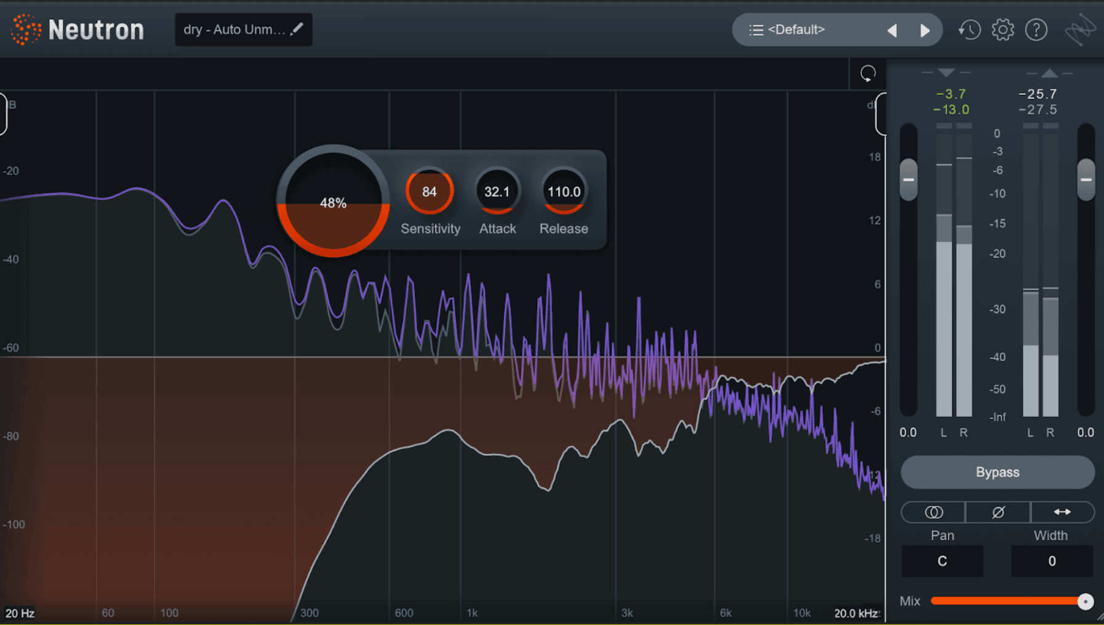Screen dimensions: 1104x625
Task: Open the preset list menu icon
Action: pos(756,30)
